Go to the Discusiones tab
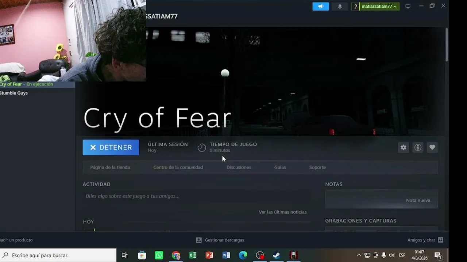This screenshot has width=467, height=262. [239, 167]
